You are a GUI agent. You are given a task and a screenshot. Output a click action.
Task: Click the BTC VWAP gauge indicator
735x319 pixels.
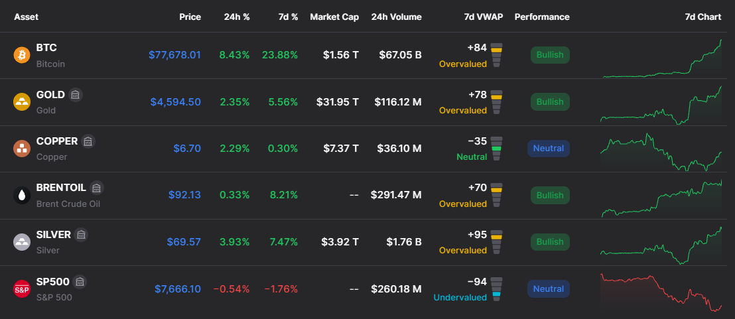click(x=496, y=55)
